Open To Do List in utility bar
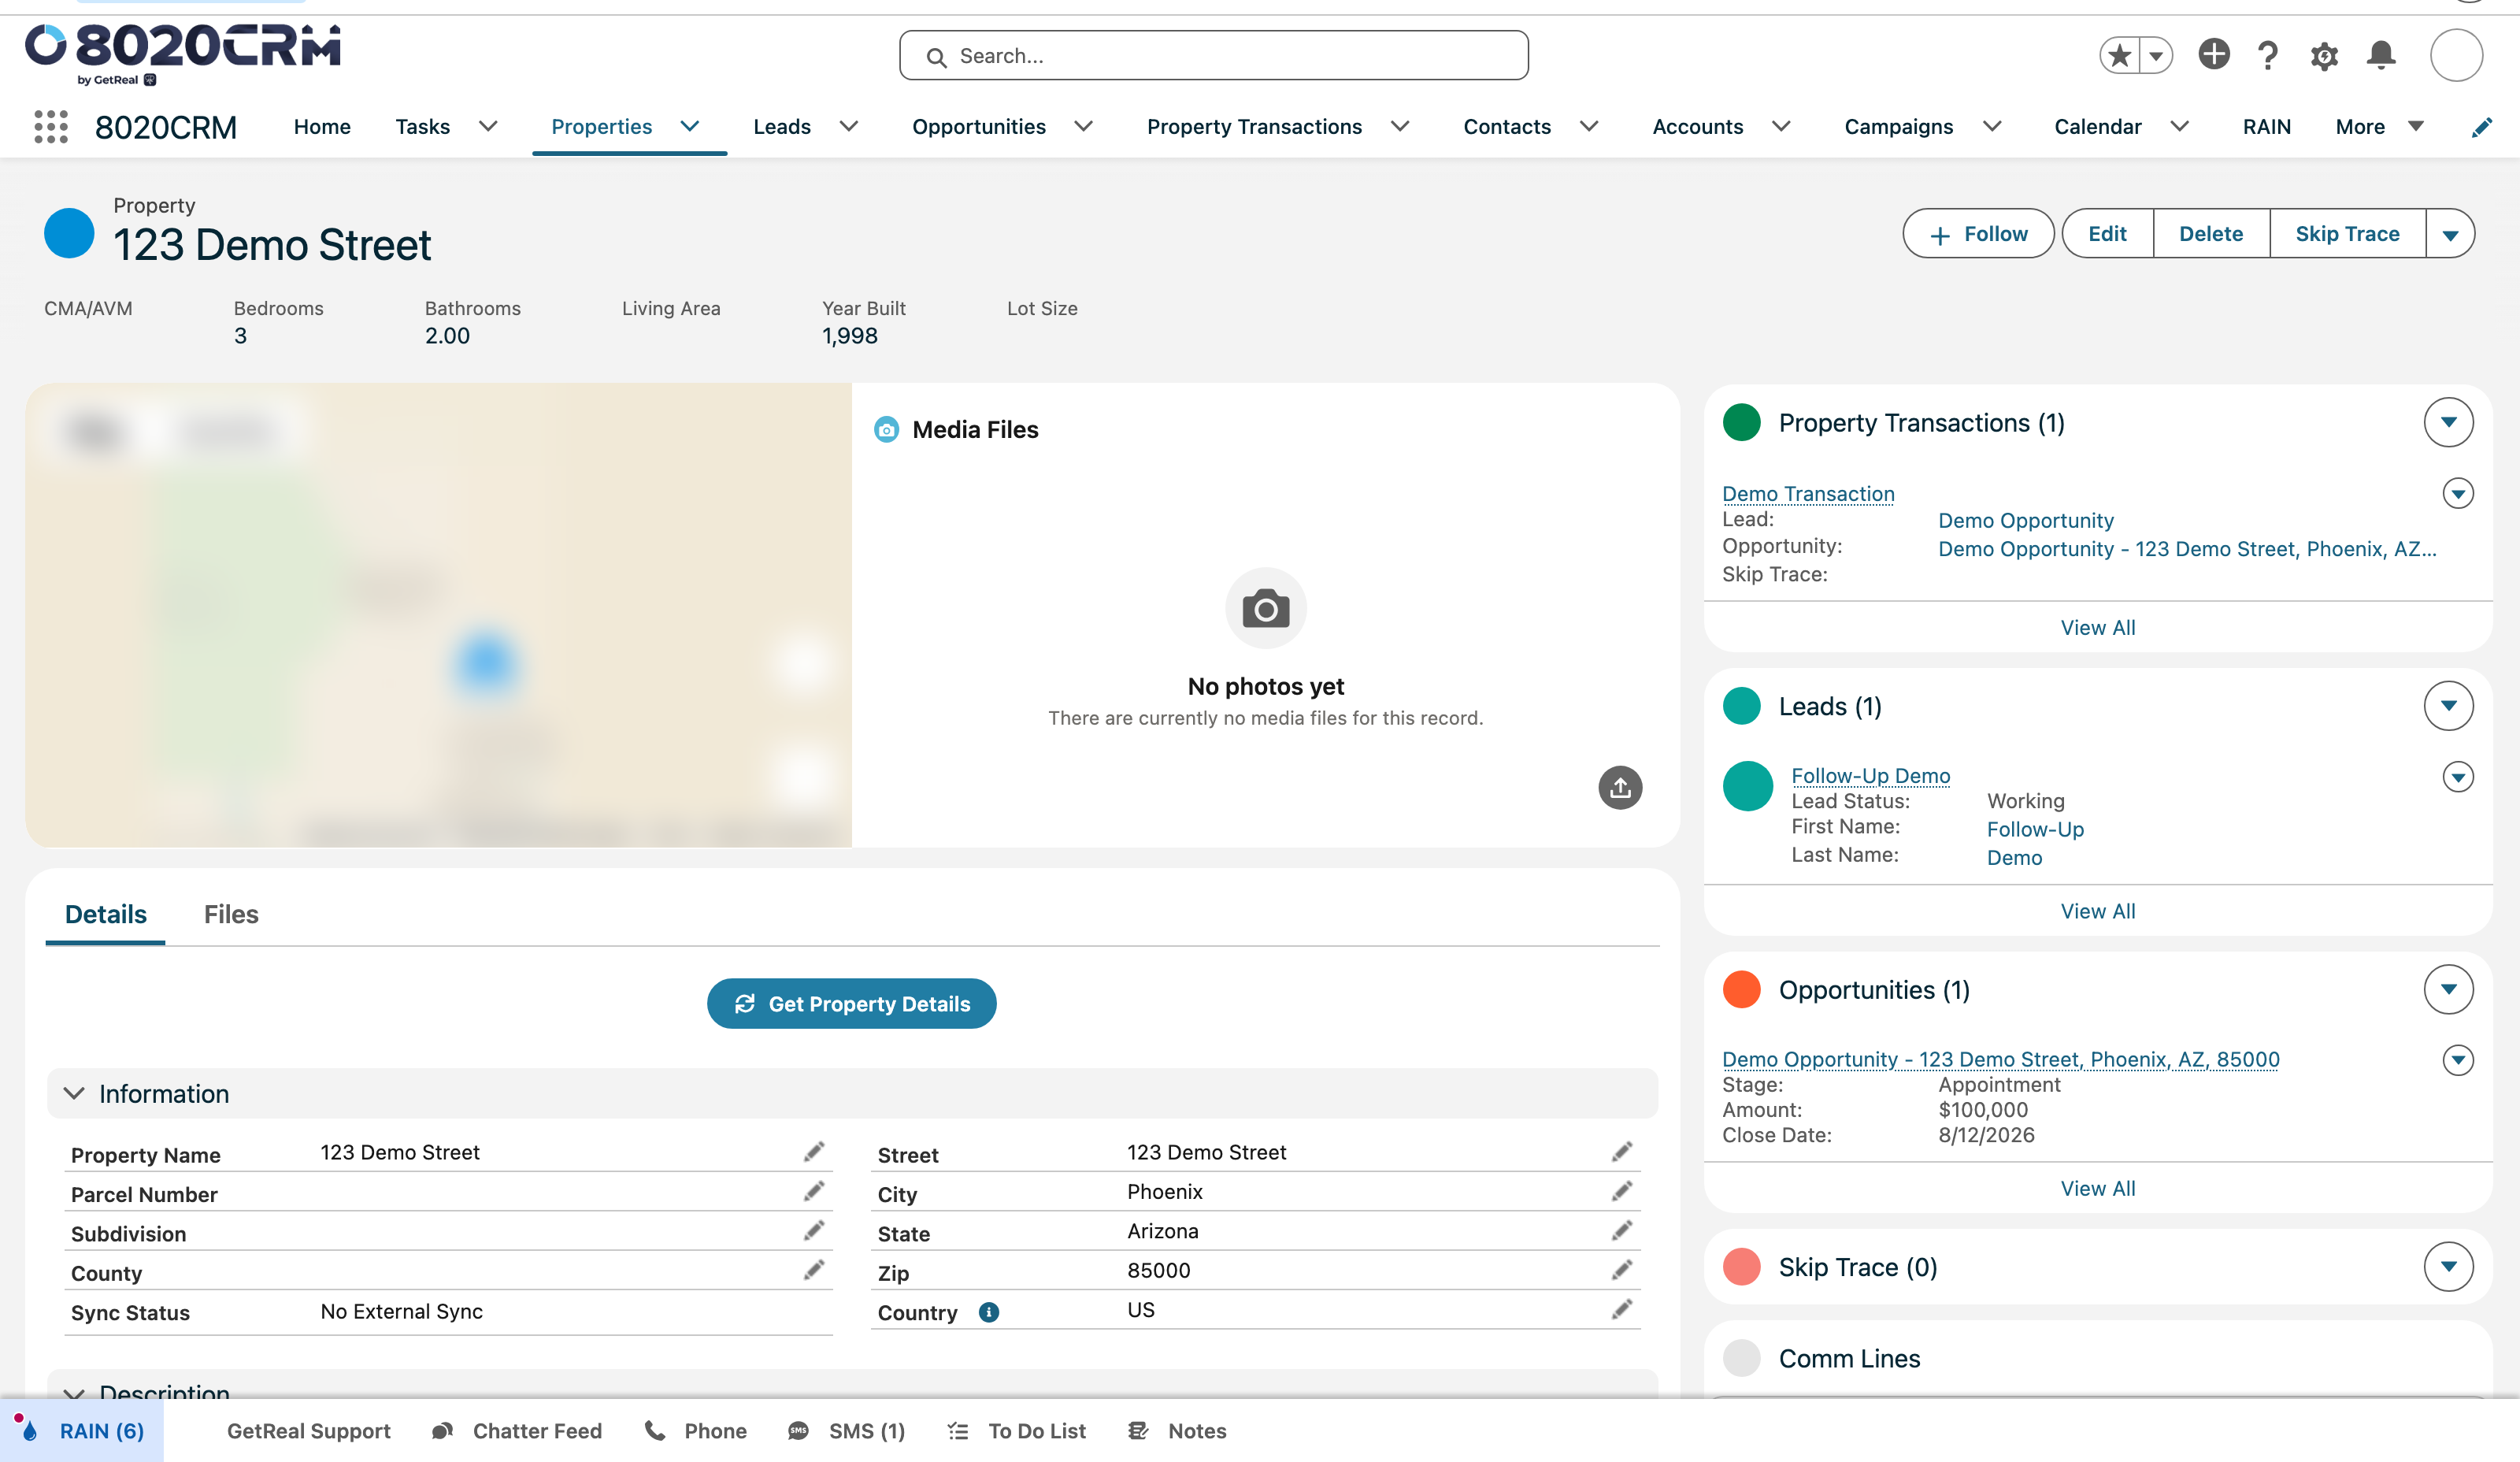Image resolution: width=2520 pixels, height=1462 pixels. pyautogui.click(x=1017, y=1431)
